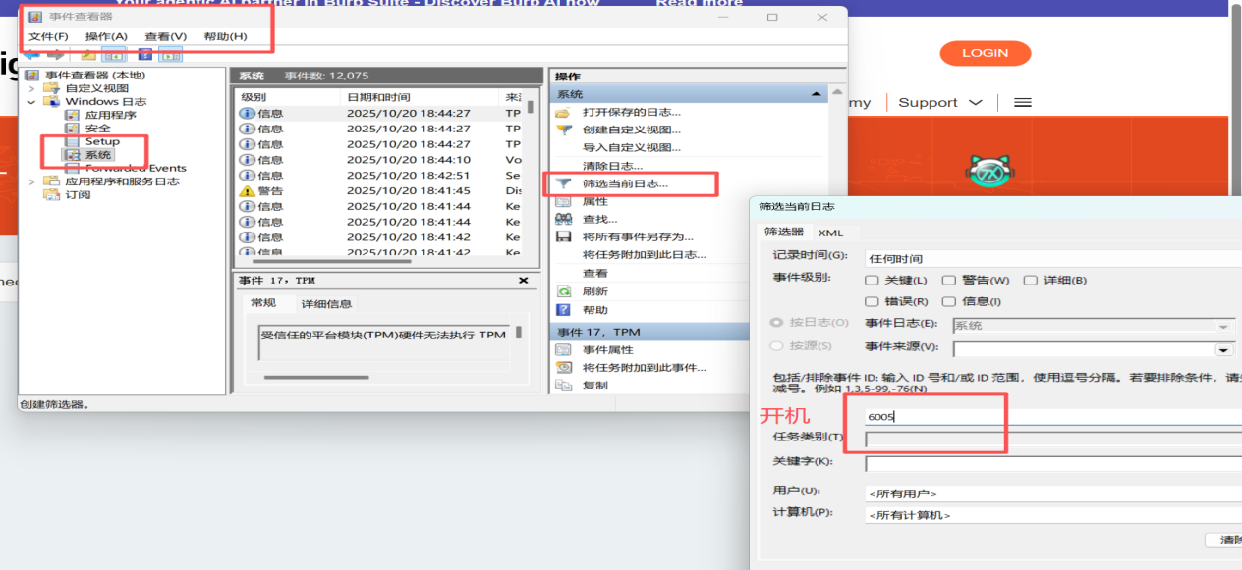1242x570 pixels.
Task: Click 清除日志... in the actions pane
Action: coord(612,166)
